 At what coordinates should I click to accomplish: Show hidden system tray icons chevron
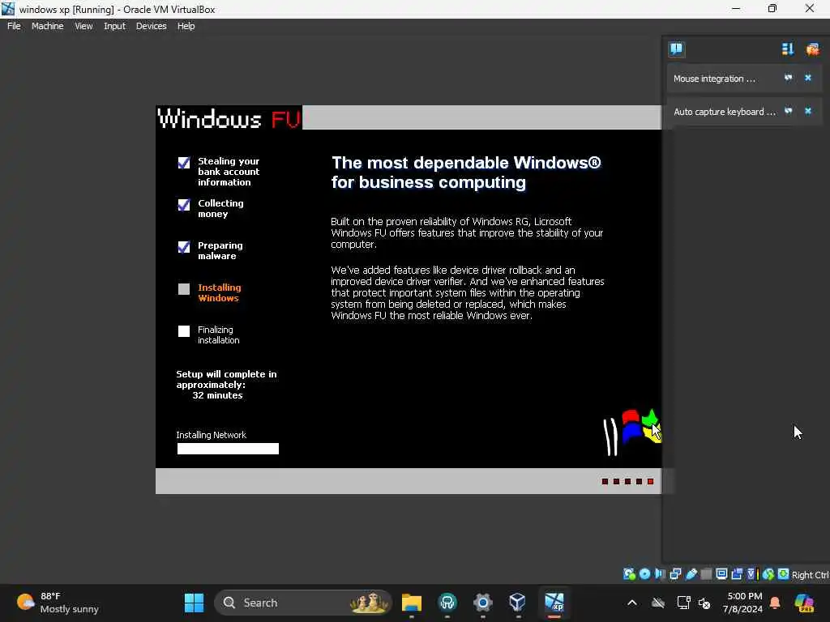[x=632, y=603]
